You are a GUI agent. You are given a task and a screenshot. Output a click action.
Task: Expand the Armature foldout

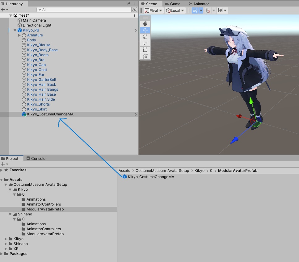(19, 35)
